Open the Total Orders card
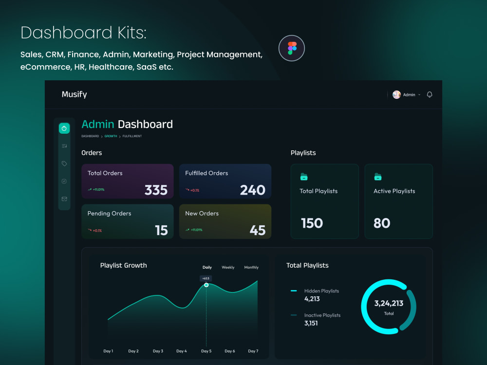 pyautogui.click(x=127, y=181)
